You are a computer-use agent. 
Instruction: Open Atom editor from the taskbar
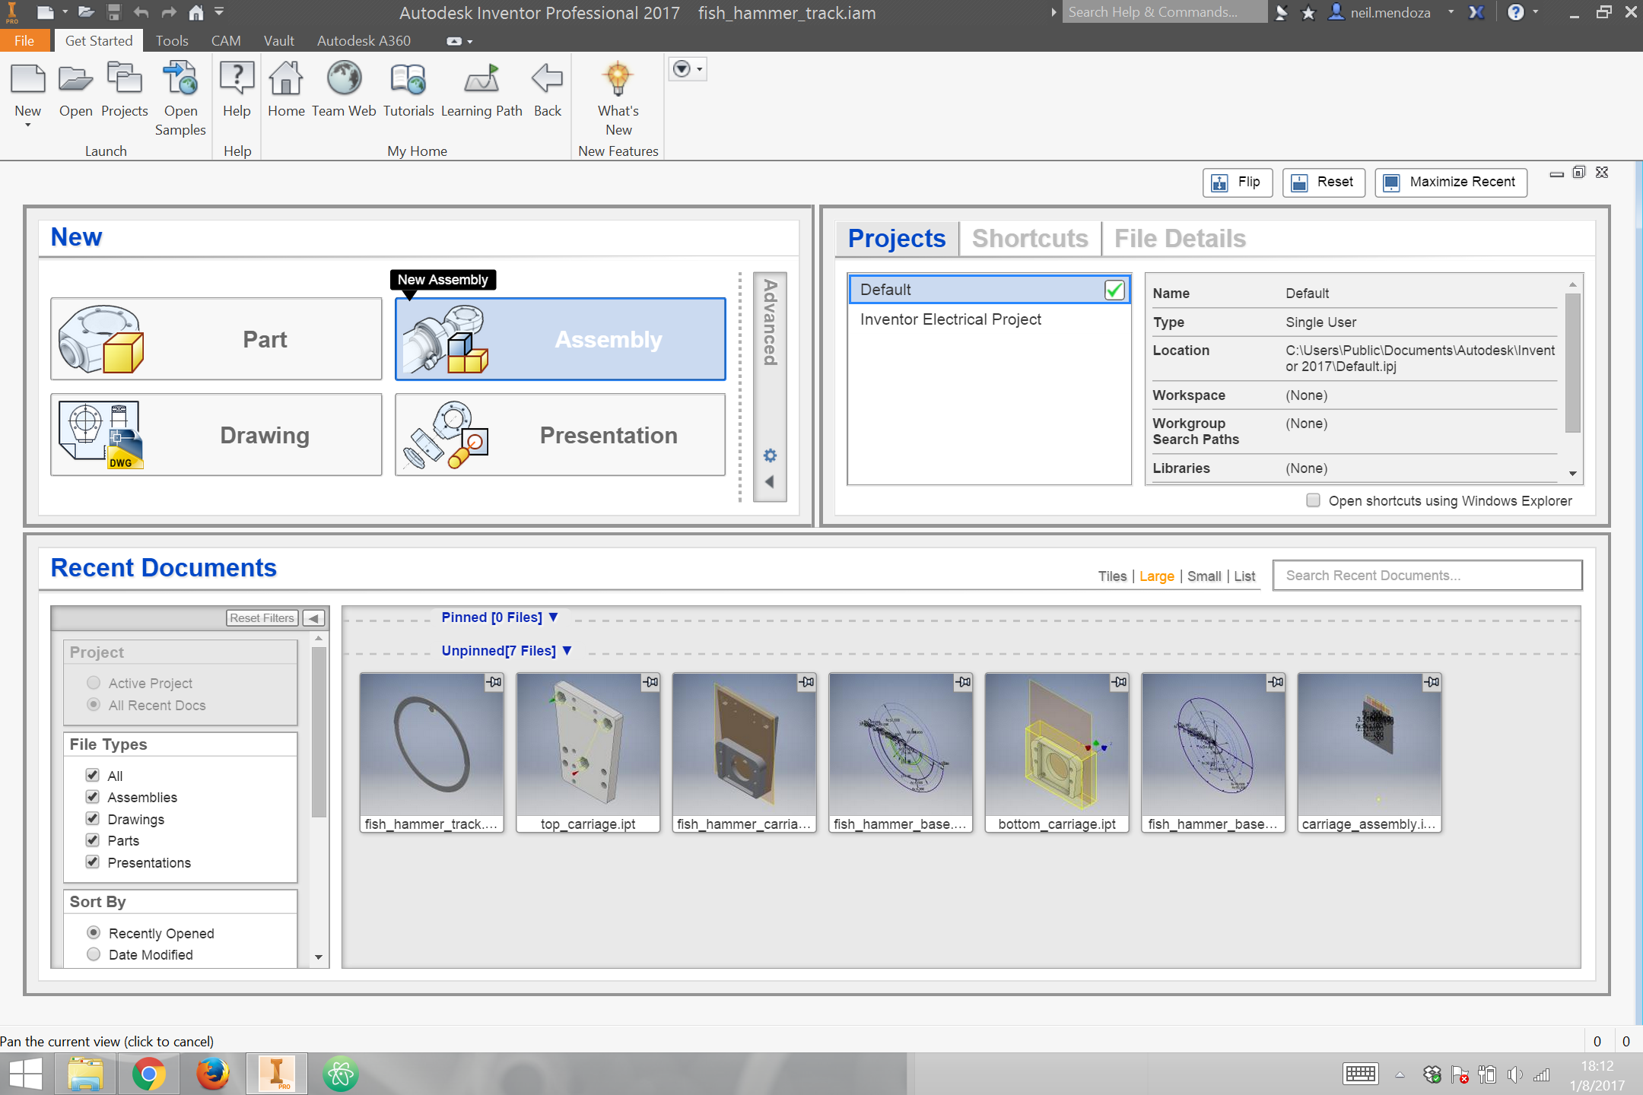[340, 1074]
